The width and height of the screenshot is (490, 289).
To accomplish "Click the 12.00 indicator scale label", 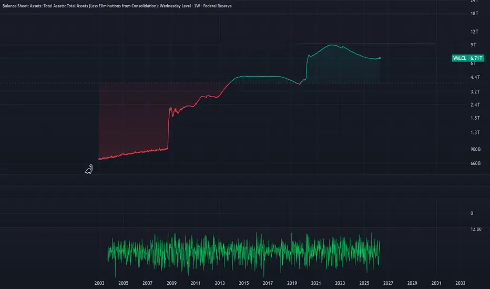I will (476, 229).
